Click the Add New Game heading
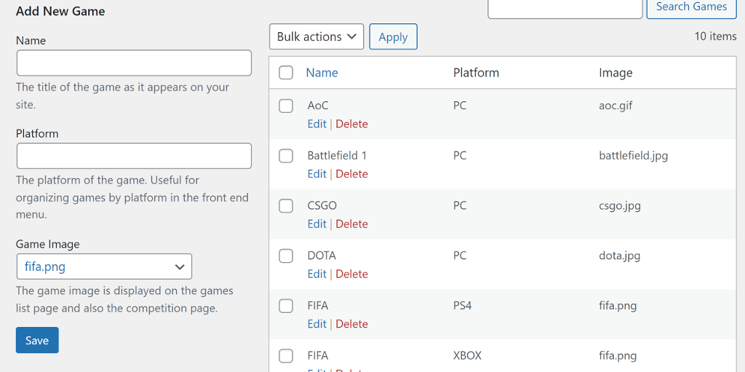The height and width of the screenshot is (372, 745). coord(60,12)
